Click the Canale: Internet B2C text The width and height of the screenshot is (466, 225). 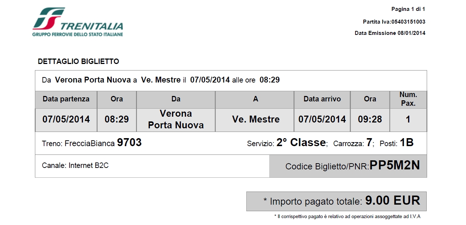[x=75, y=166]
